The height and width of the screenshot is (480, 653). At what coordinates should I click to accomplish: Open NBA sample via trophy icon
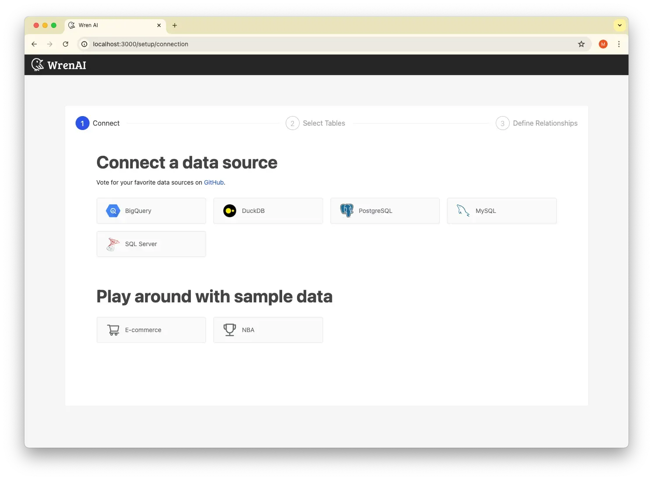click(230, 330)
